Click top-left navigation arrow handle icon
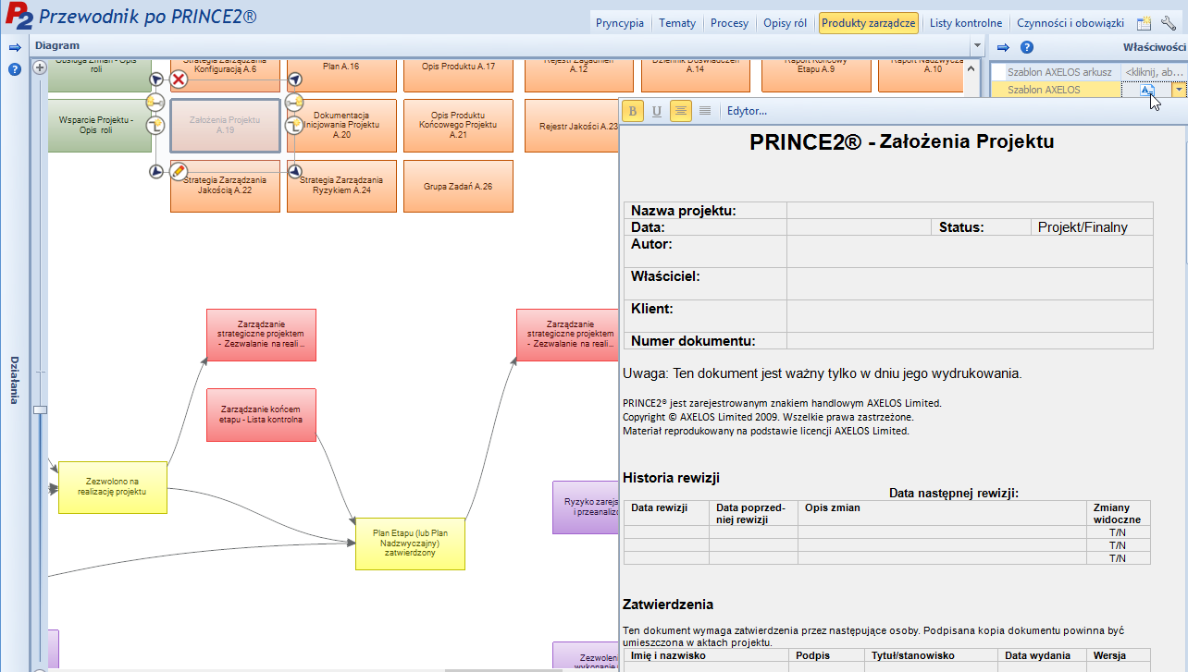Viewport: 1188px width, 672px height. pos(155,80)
